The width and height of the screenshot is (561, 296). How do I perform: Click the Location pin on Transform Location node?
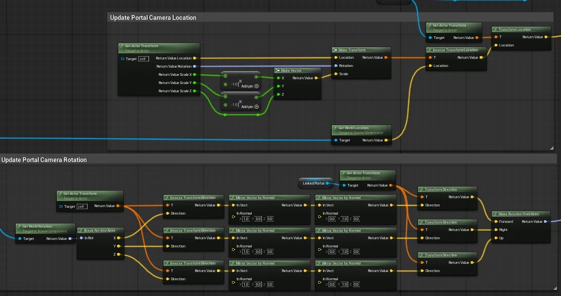pos(496,45)
